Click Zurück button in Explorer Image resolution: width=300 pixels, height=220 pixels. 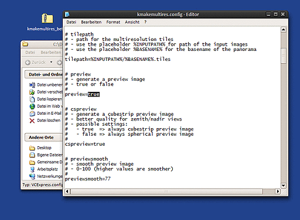point(36,63)
